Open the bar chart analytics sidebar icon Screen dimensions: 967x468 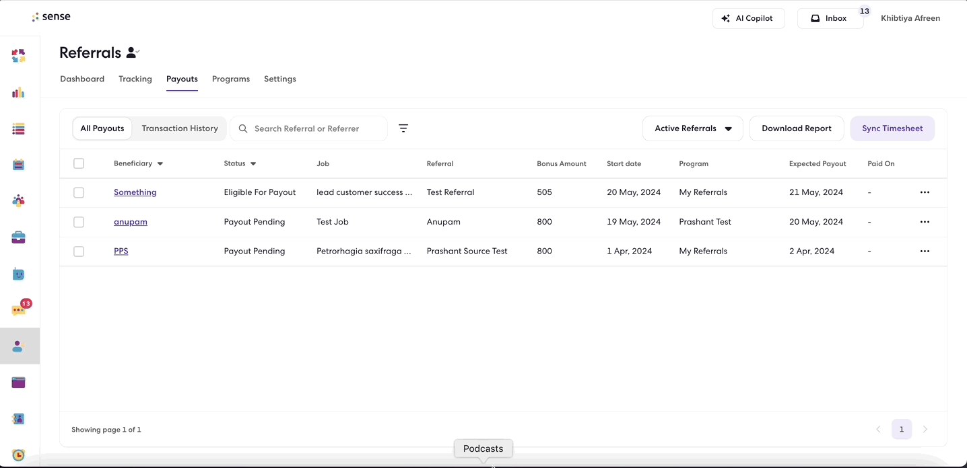coord(19,93)
